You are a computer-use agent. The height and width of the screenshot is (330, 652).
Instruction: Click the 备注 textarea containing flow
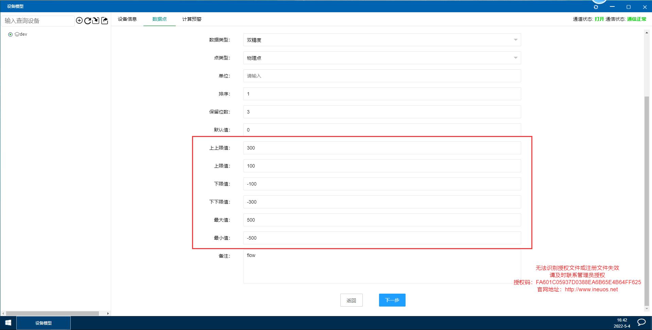[x=382, y=266]
